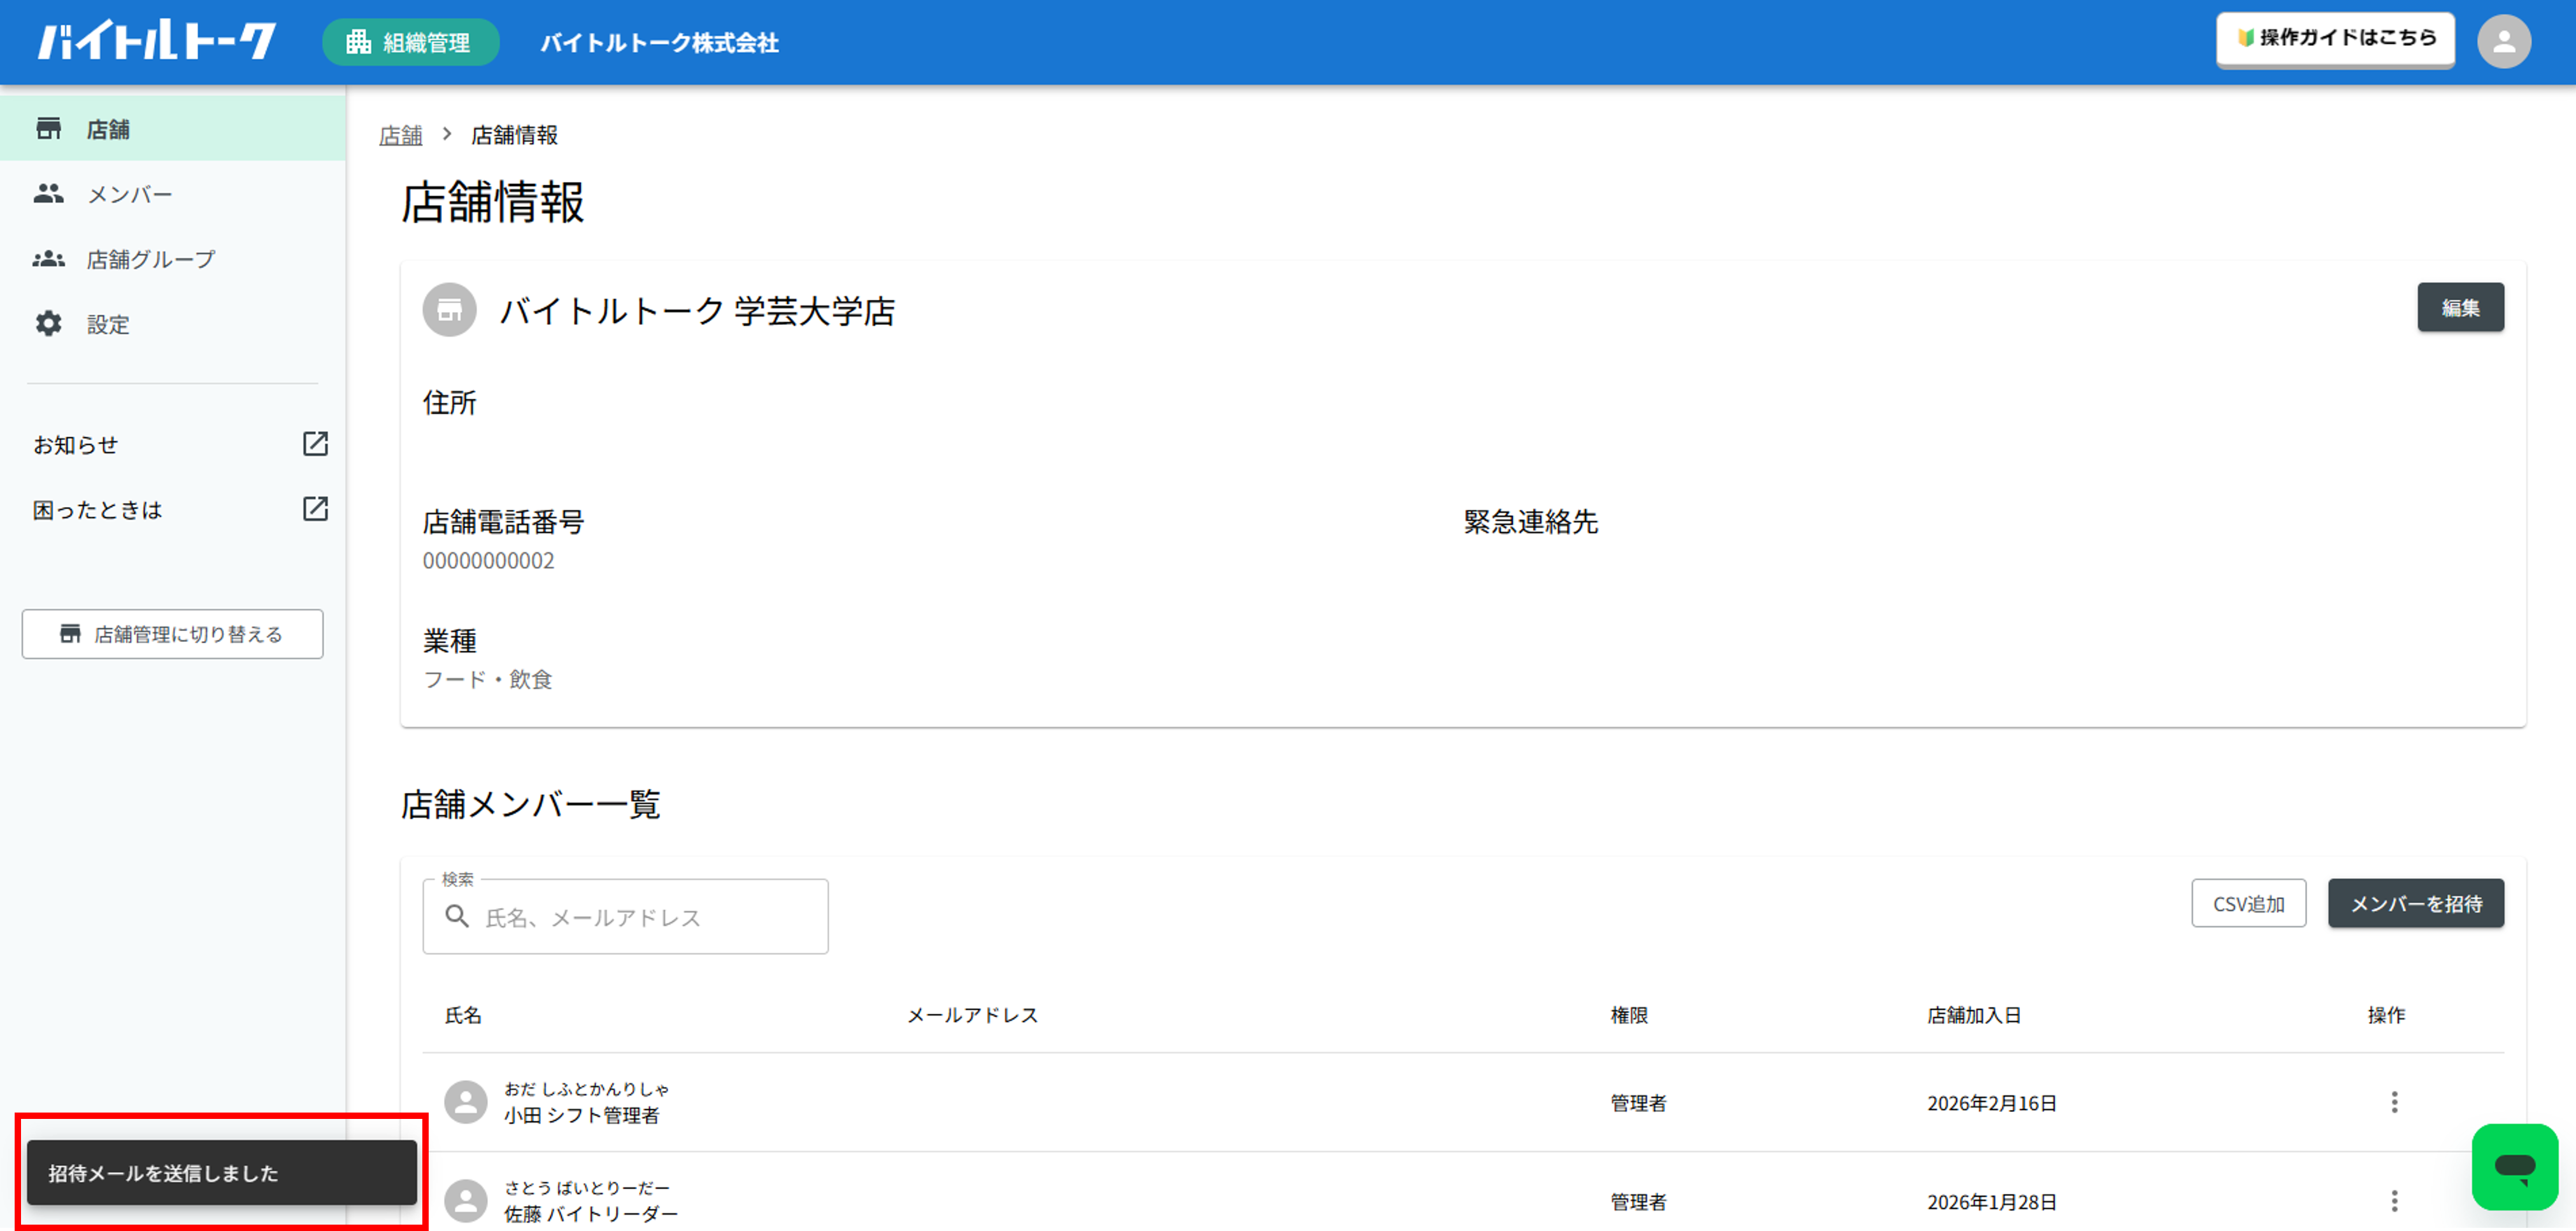Click the date 2026年2月16日

1992,1104
